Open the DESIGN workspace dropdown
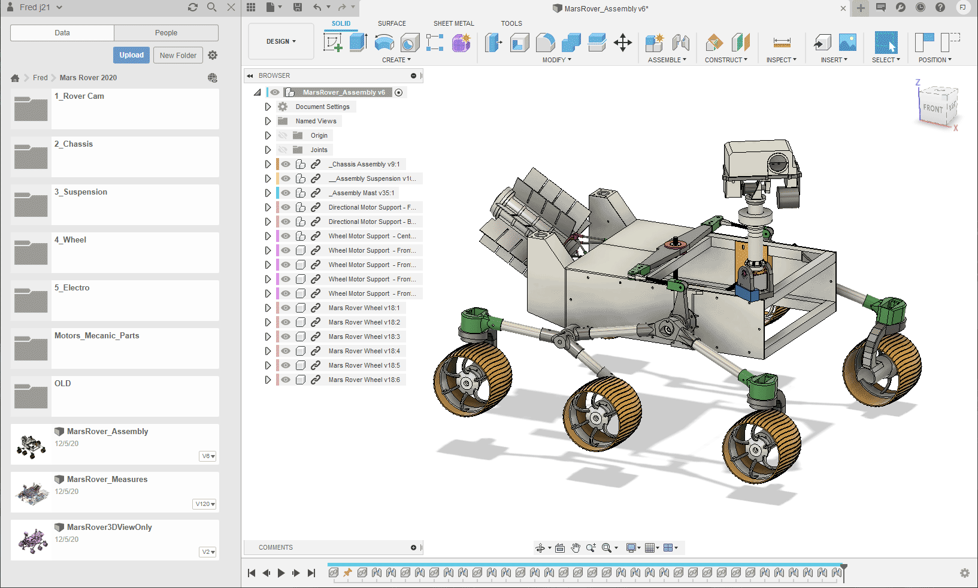 [281, 41]
